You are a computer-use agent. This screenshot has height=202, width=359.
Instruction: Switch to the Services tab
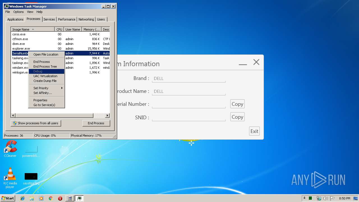click(49, 19)
